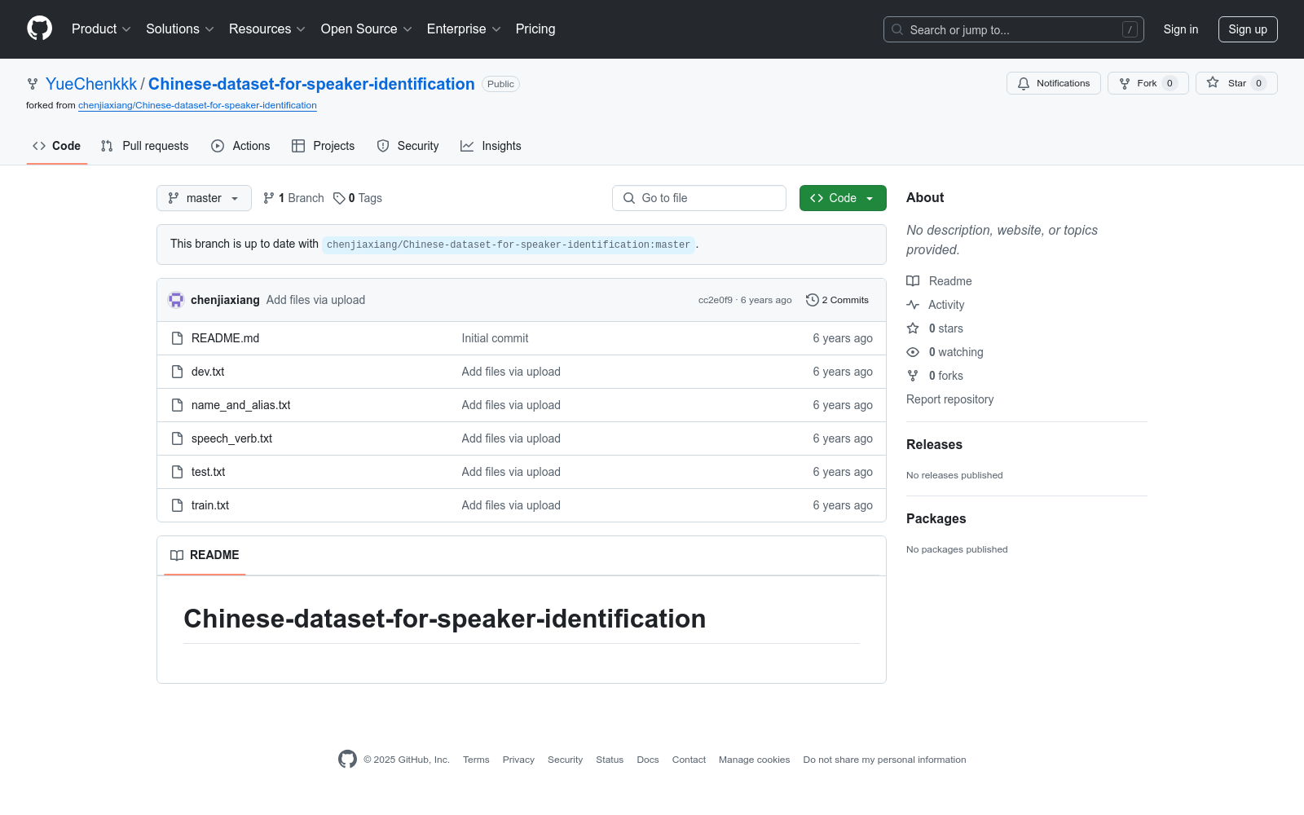The image size is (1304, 815).
Task: Click the name_and_alias.txt file icon
Action: pos(177,405)
